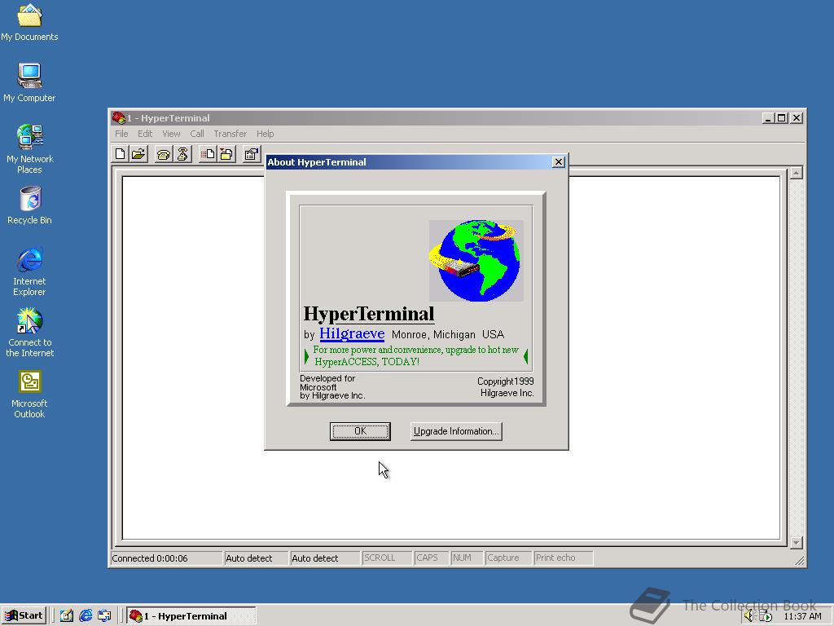Screen dimensions: 834x626
Task: Close the About HyperTerminal dialog
Action: click(x=558, y=162)
